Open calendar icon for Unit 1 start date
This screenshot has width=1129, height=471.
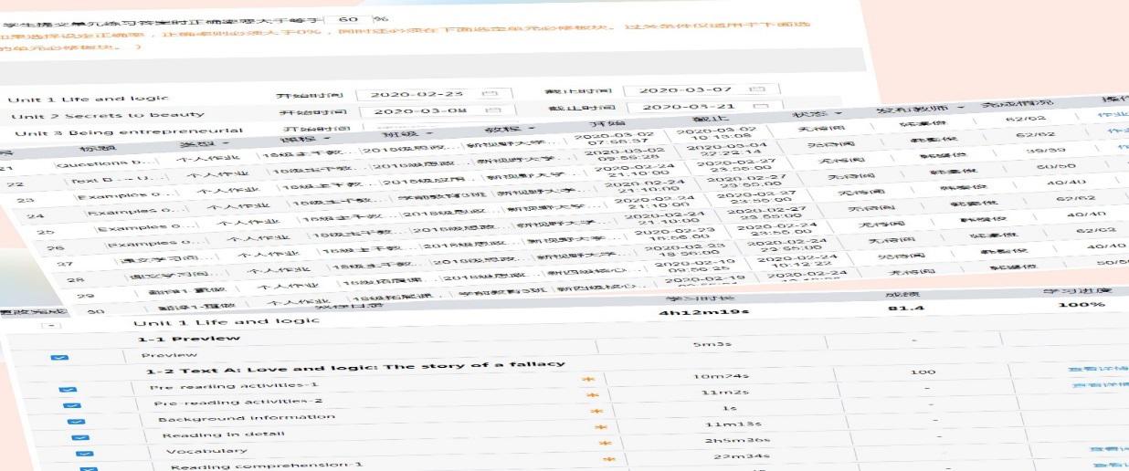pyautogui.click(x=489, y=94)
